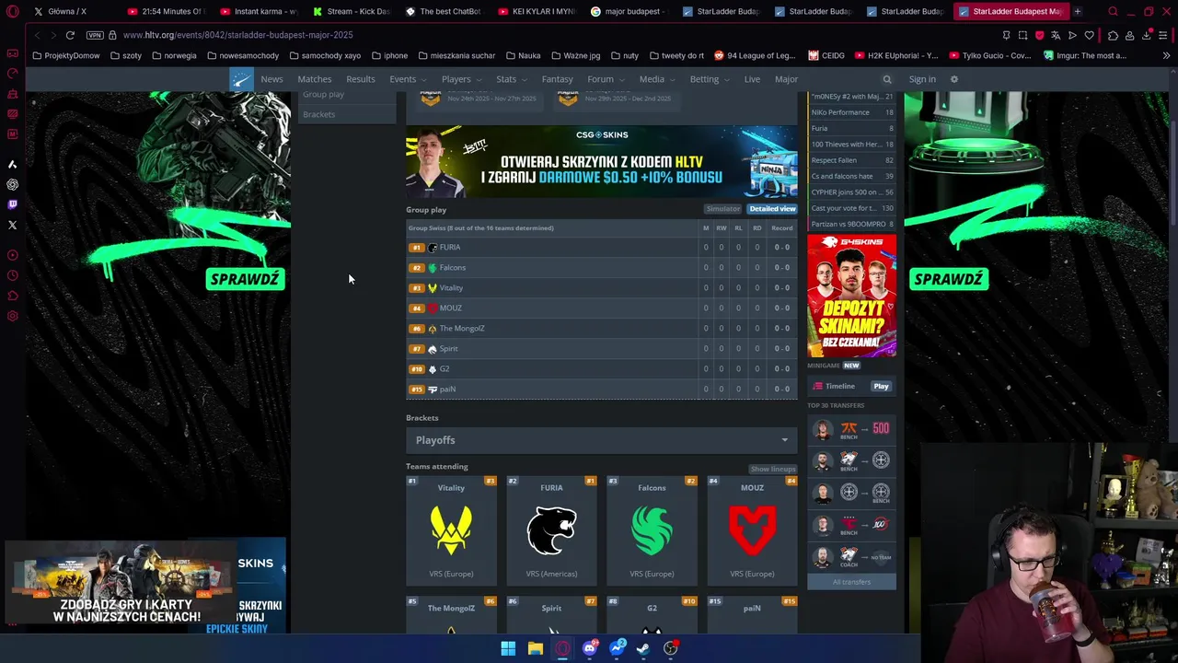Open Opera GX from the taskbar

pyautogui.click(x=562, y=648)
